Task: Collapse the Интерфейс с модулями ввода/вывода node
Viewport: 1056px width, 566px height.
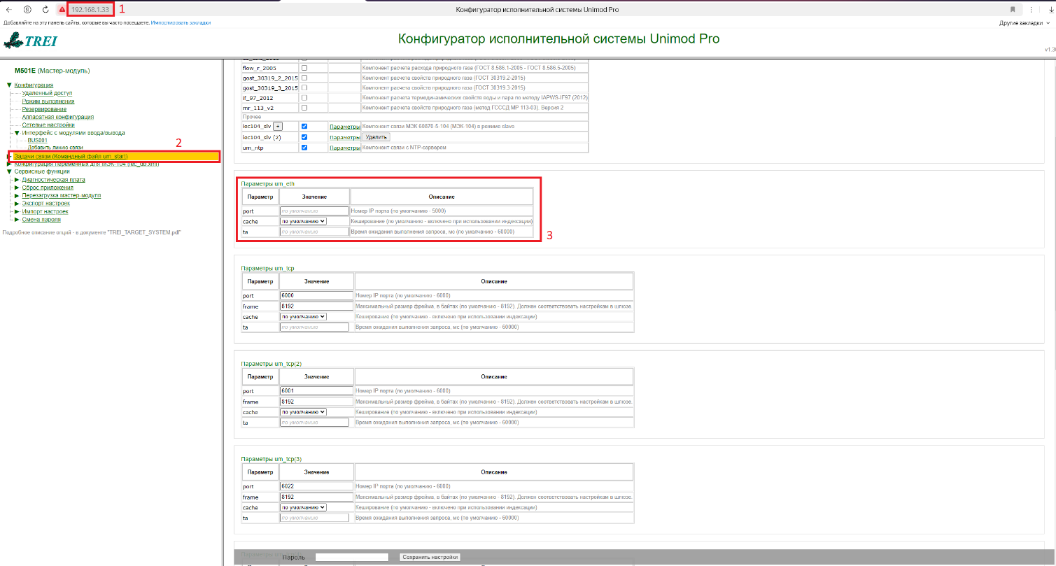Action: (x=17, y=132)
